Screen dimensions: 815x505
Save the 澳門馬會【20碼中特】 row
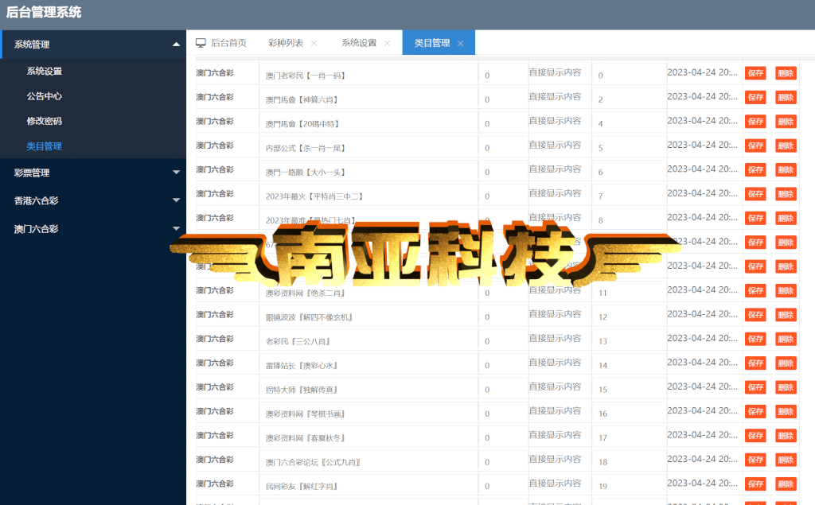click(755, 122)
